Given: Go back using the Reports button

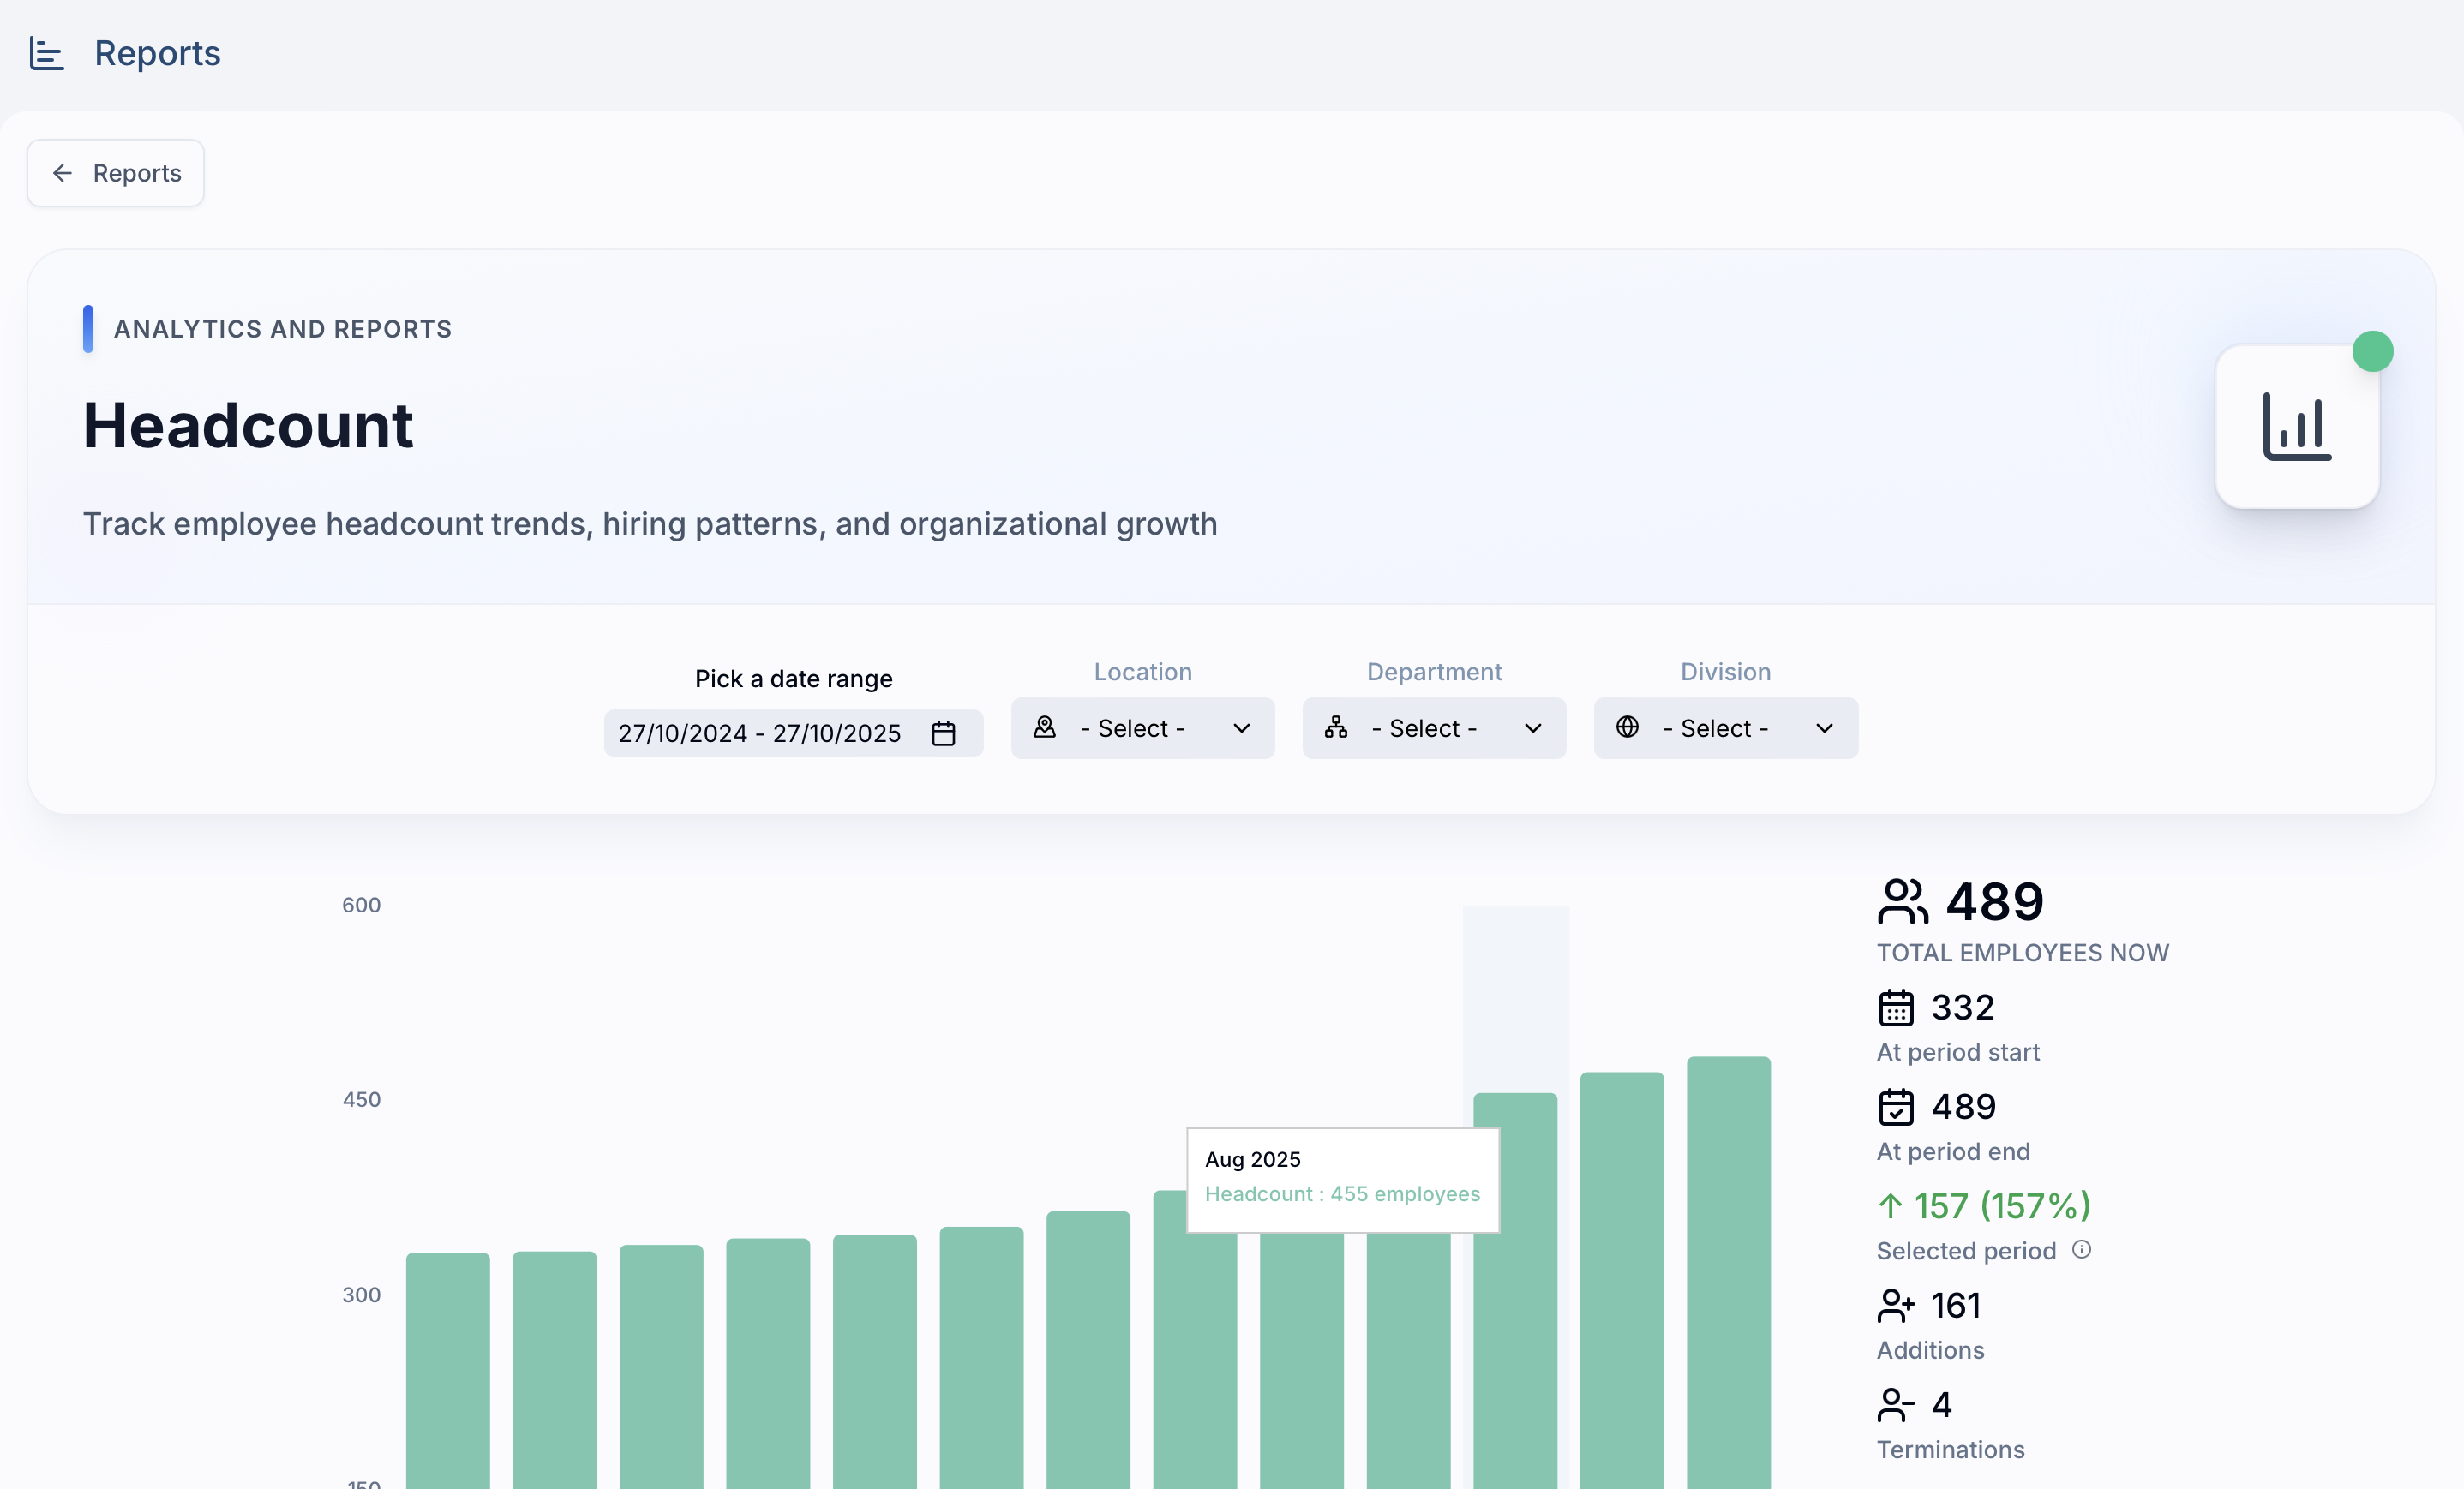Looking at the screenshot, I should click(116, 173).
